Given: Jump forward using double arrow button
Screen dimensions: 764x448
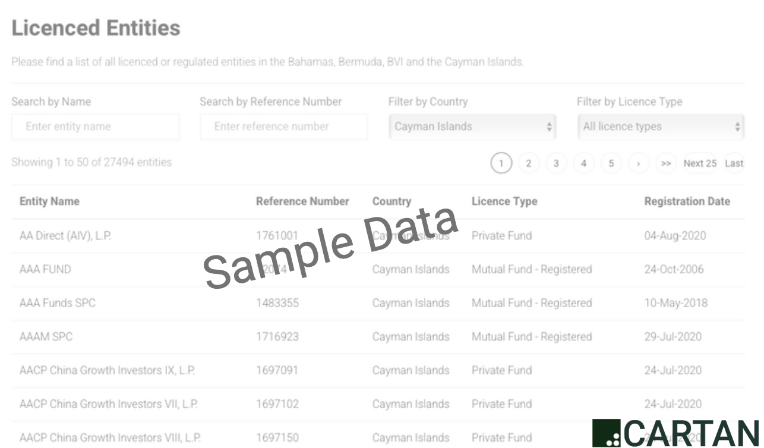Looking at the screenshot, I should pos(666,163).
